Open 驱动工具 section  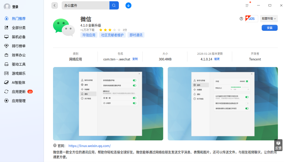pos(19,64)
